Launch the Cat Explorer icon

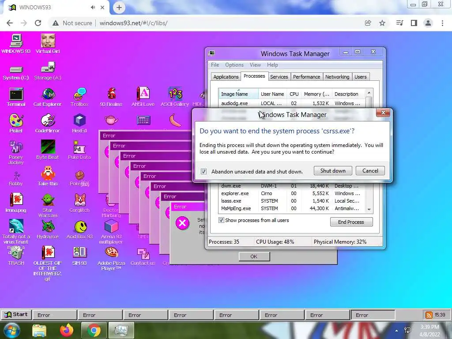pyautogui.click(x=48, y=97)
